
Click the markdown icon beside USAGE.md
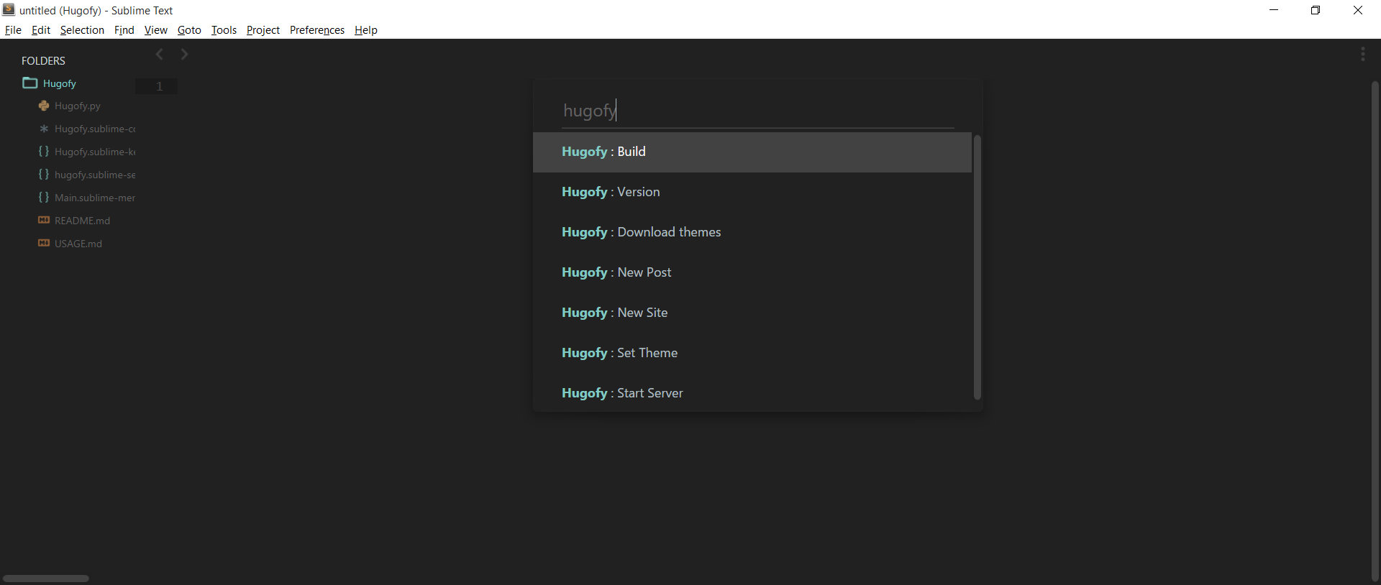tap(44, 243)
